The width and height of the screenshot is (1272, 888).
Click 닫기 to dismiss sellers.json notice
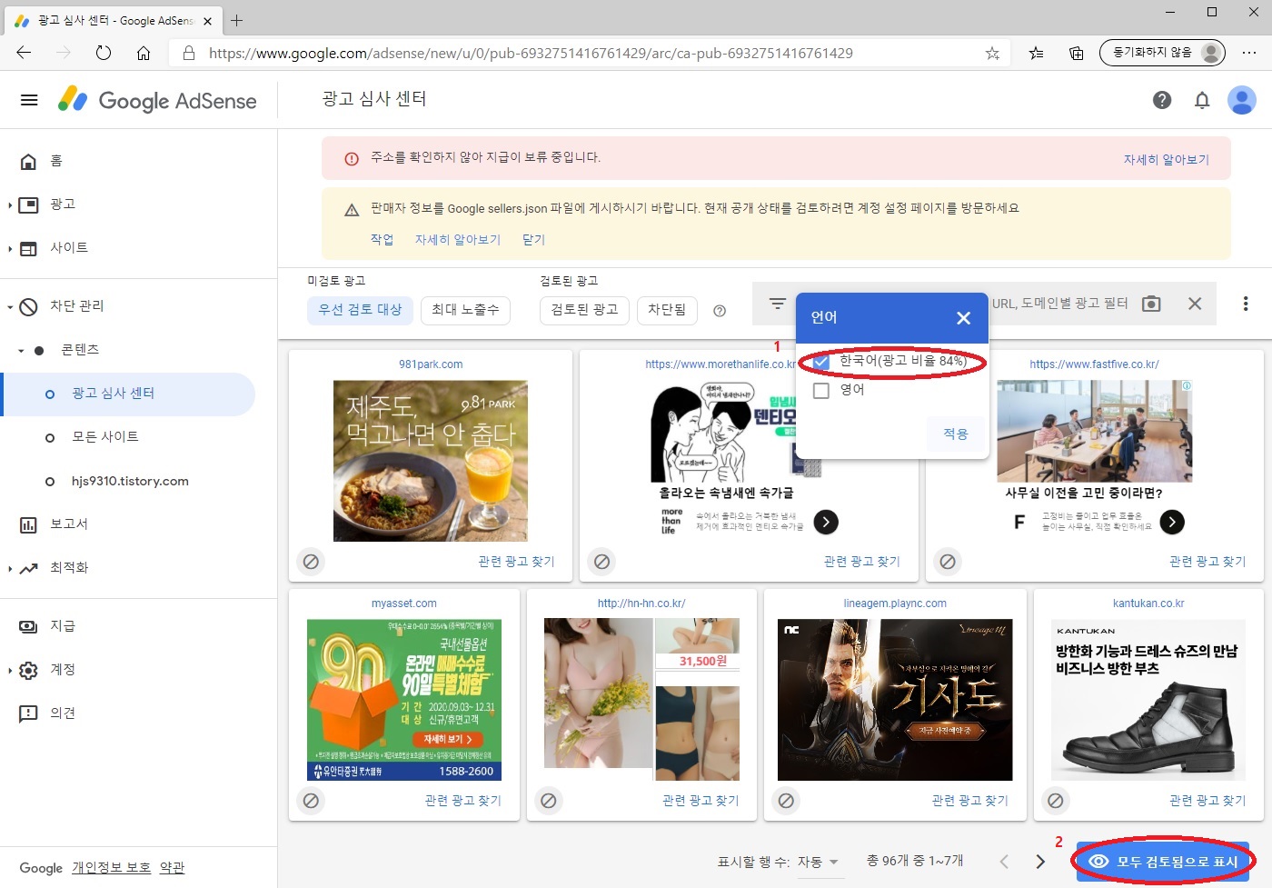(x=533, y=239)
